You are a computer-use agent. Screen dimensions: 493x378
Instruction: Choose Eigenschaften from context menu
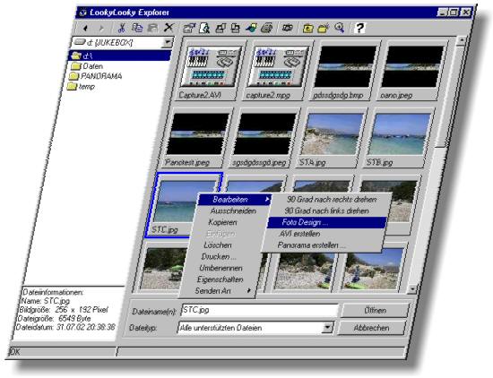pos(221,279)
